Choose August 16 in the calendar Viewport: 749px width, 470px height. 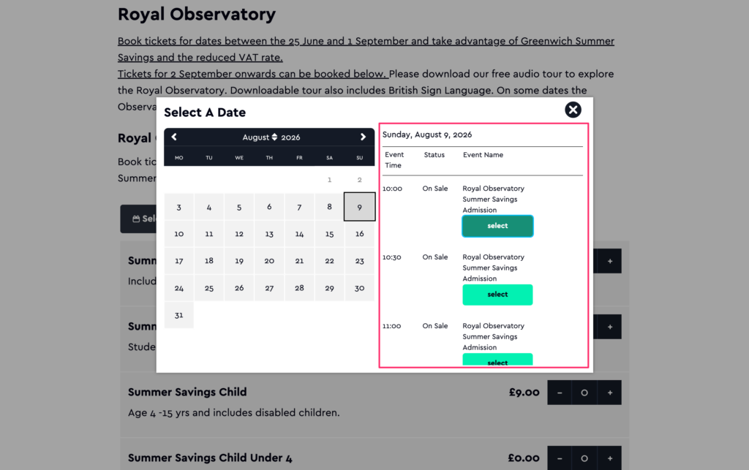(x=359, y=234)
